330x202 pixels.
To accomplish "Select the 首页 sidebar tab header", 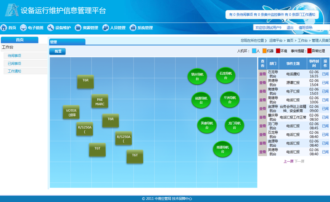I will tap(19, 40).
